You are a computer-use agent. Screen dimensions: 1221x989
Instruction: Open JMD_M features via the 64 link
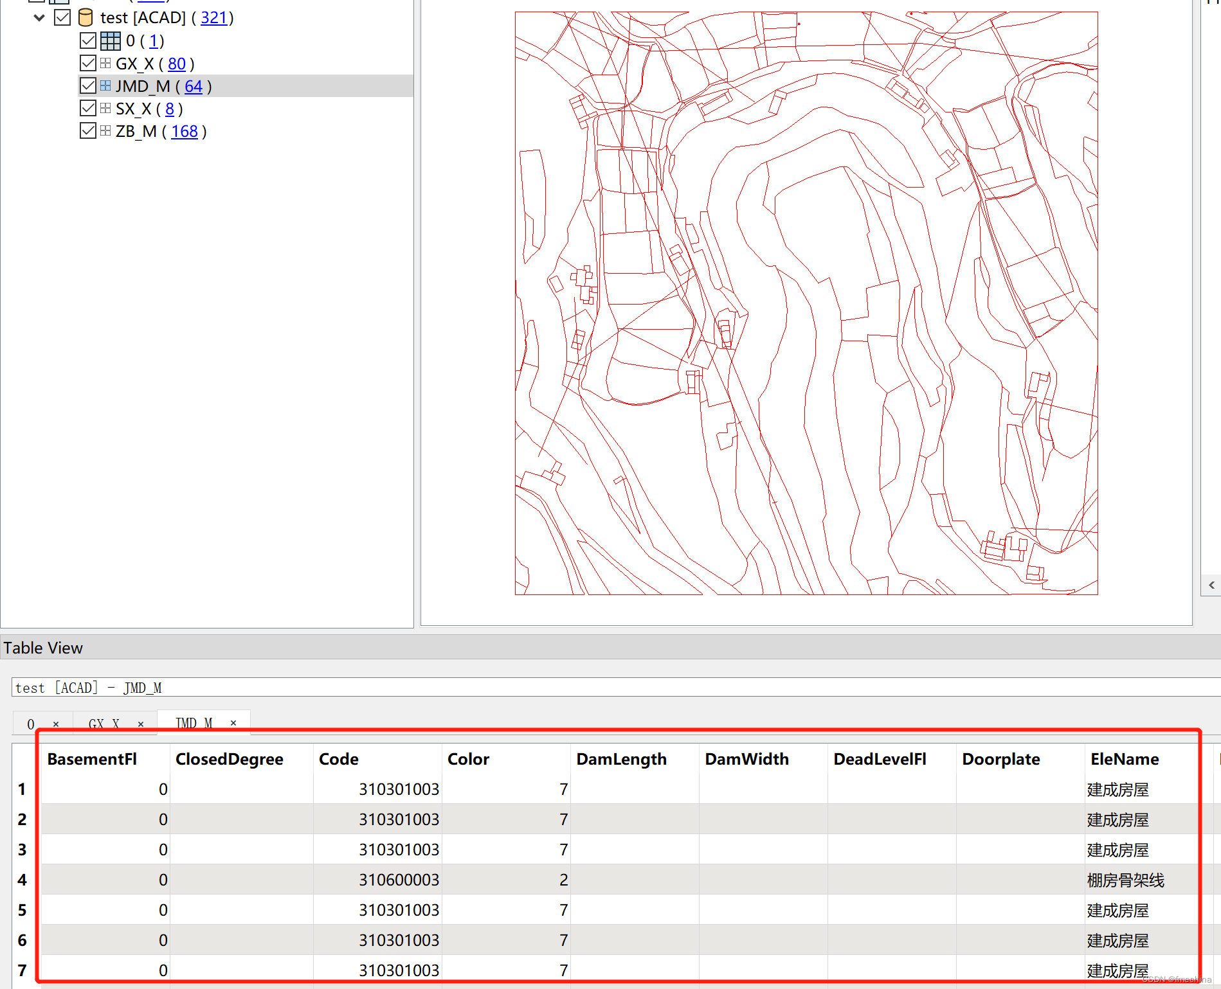(x=193, y=85)
